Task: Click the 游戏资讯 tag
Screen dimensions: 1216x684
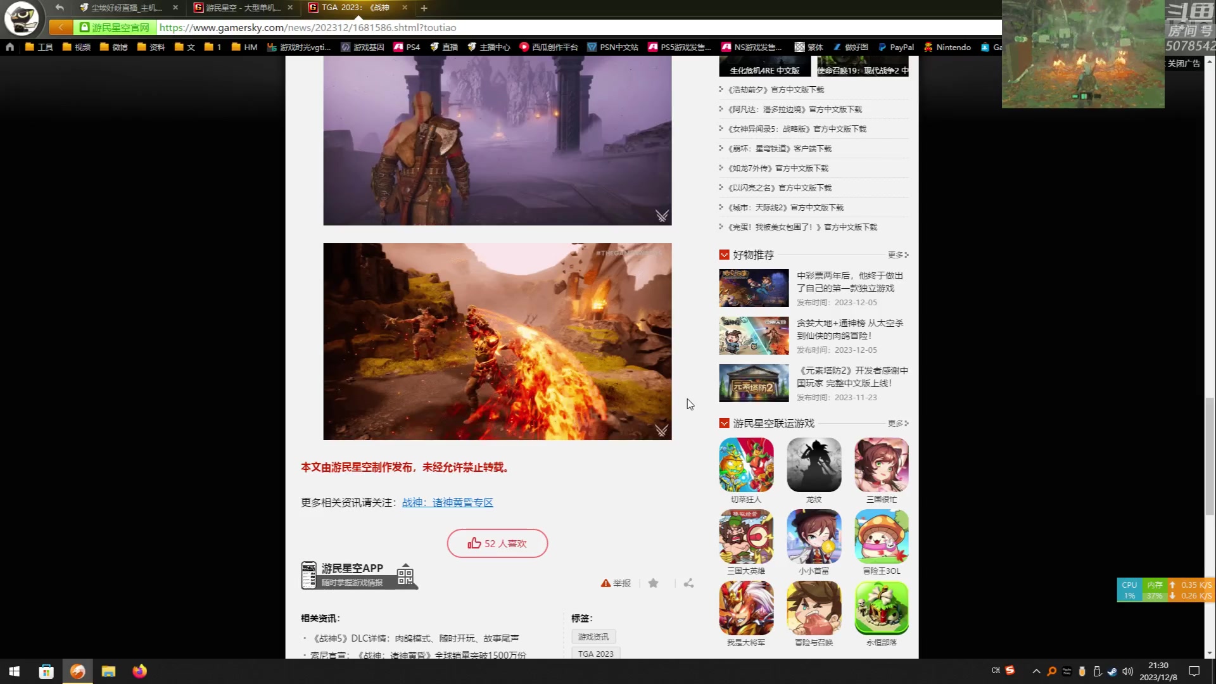Action: (593, 636)
